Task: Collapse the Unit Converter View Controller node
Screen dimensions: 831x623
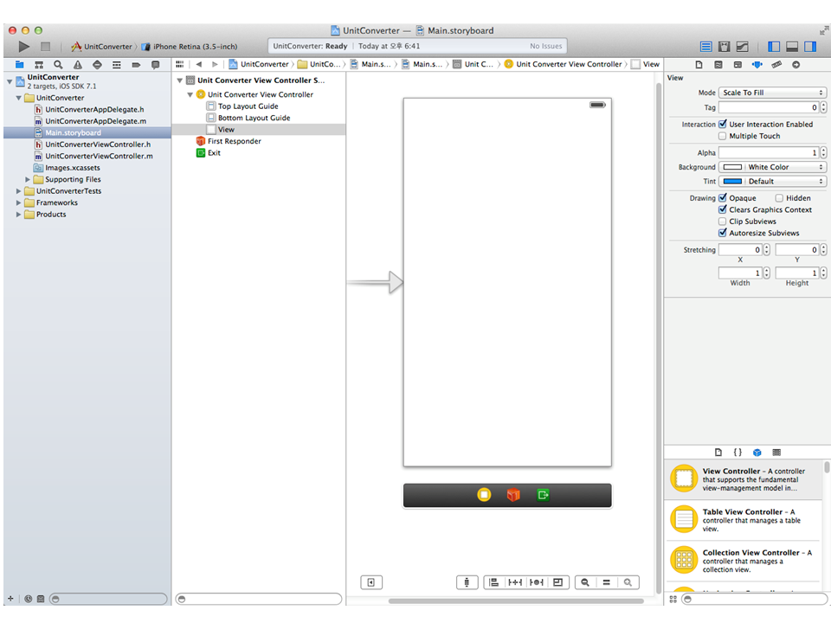Action: 190,95
